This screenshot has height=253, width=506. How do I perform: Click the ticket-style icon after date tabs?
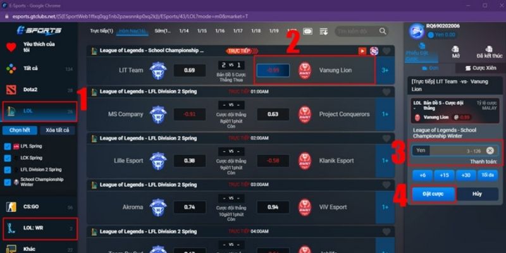pyautogui.click(x=308, y=31)
